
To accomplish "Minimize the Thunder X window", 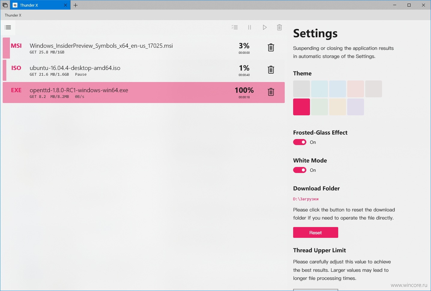I will 395,5.
